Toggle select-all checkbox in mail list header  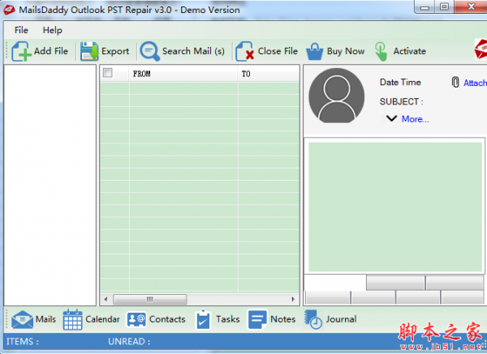tap(108, 73)
